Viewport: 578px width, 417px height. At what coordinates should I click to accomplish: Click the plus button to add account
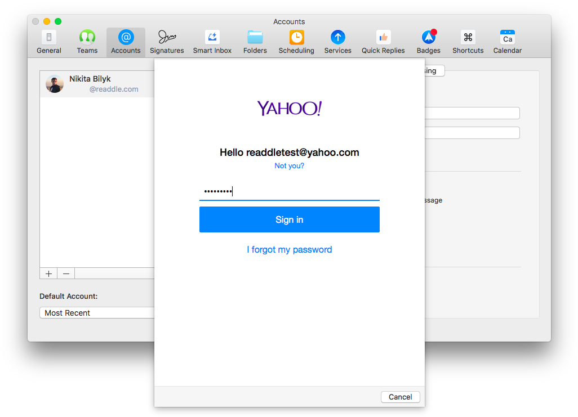[48, 273]
